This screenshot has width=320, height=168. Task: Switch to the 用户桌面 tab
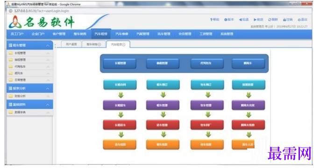pos(71,44)
